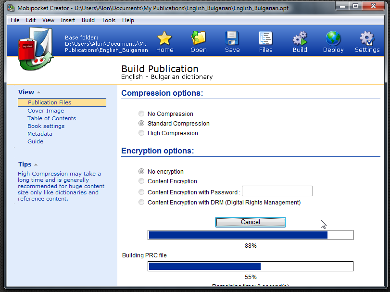This screenshot has width=390, height=292.
Task: Click the Home star icon
Action: point(164,38)
